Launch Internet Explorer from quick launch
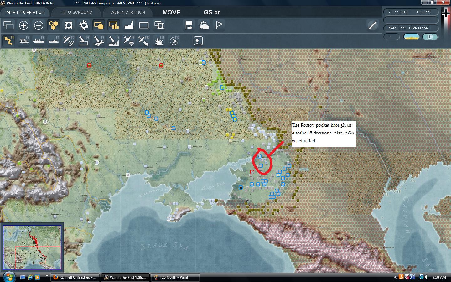451x282 pixels. click(30, 277)
